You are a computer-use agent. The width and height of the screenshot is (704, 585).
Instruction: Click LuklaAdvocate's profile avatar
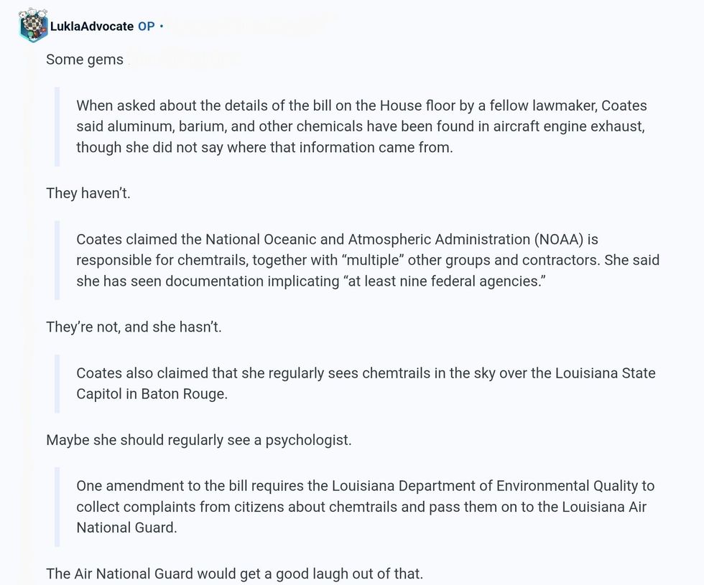coord(33,25)
